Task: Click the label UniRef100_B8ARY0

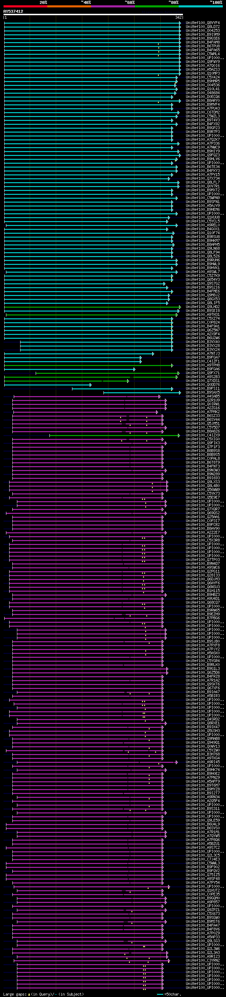Action: click(203, 101)
